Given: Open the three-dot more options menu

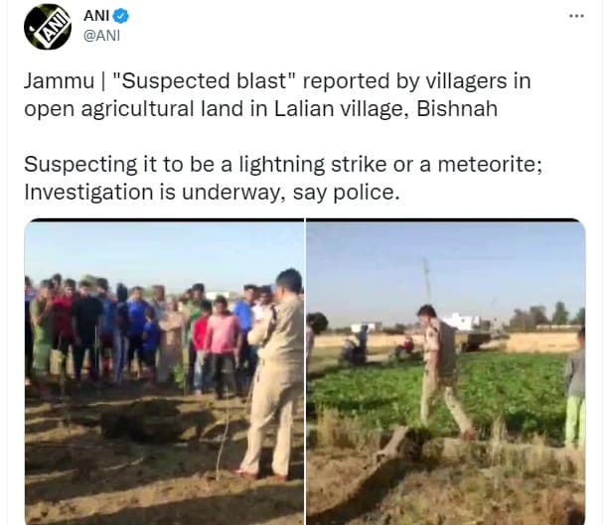Looking at the screenshot, I should [x=576, y=16].
